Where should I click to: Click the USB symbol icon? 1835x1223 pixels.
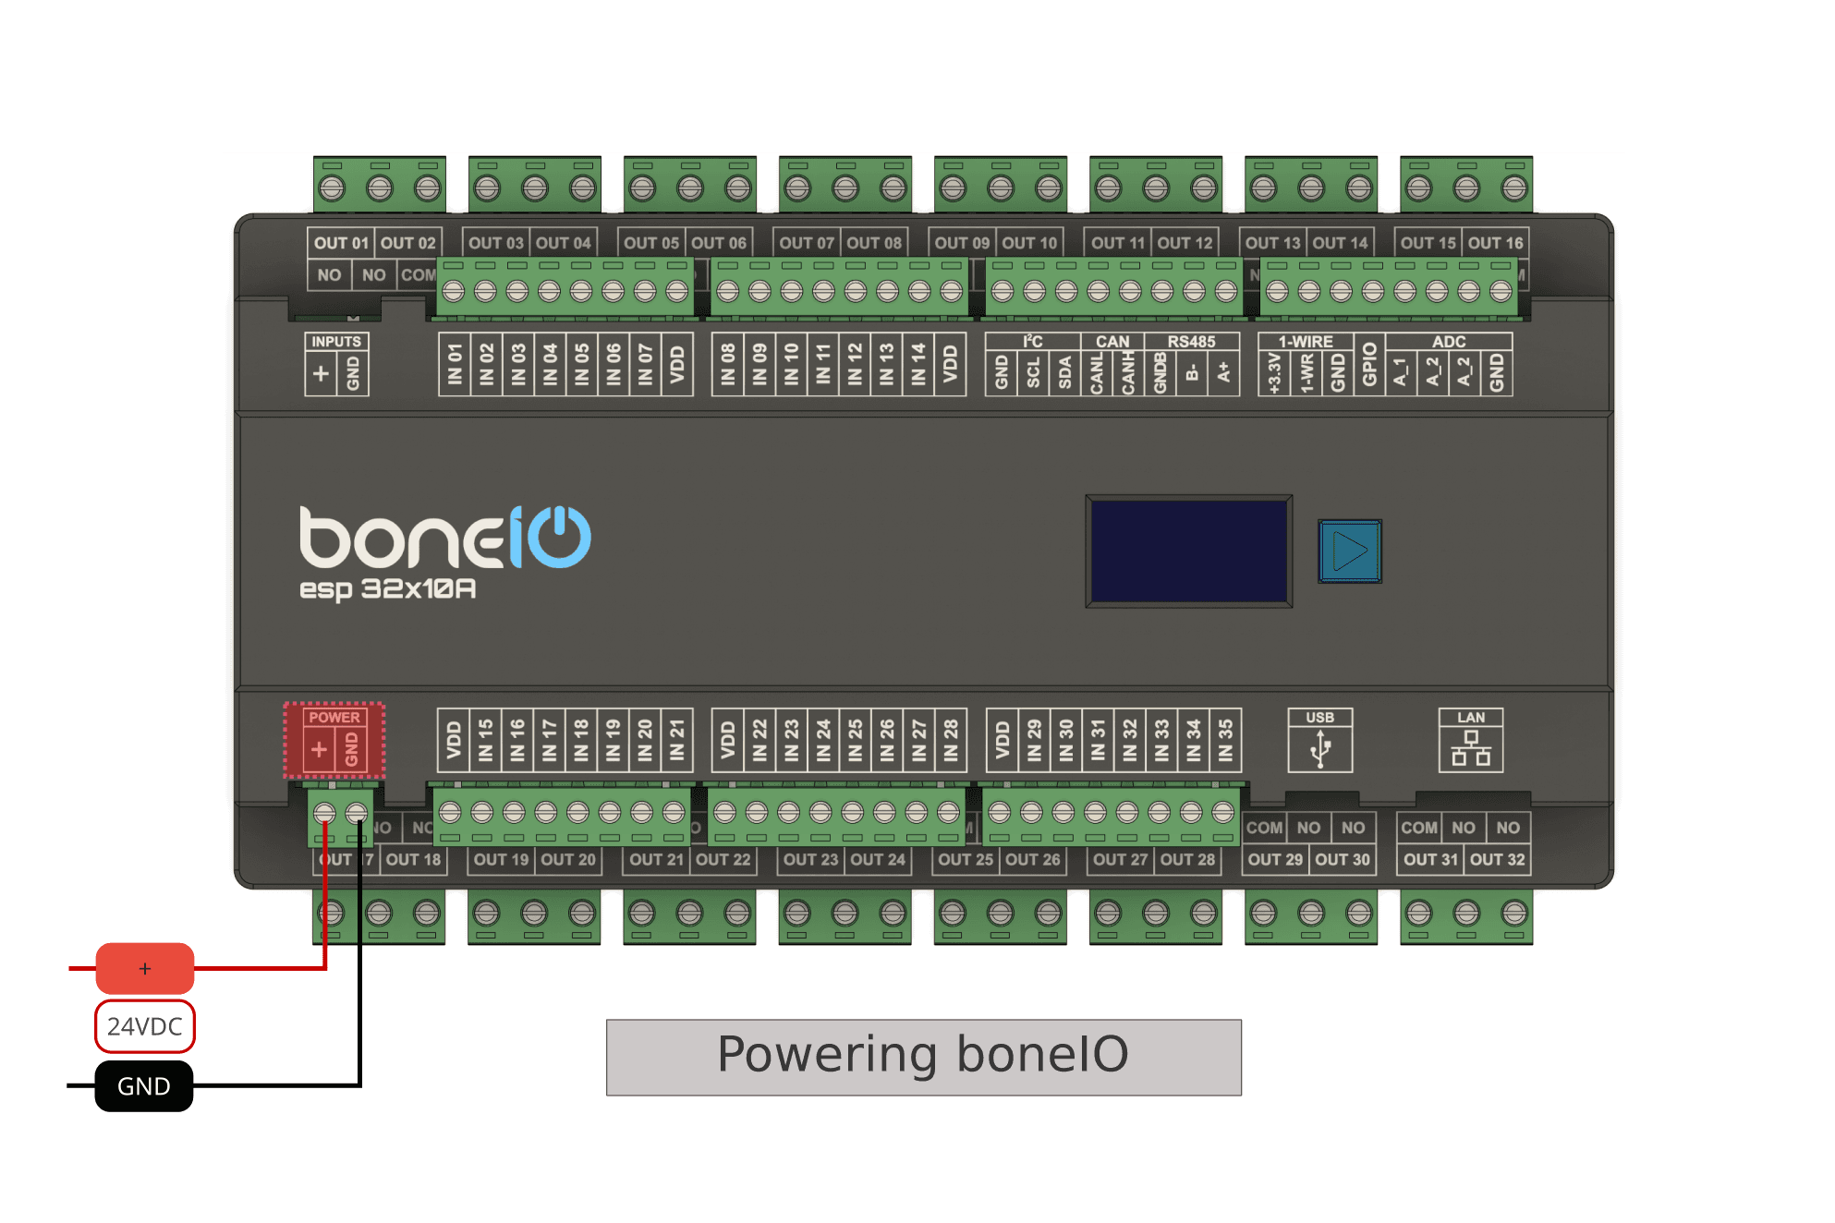[x=1320, y=749]
